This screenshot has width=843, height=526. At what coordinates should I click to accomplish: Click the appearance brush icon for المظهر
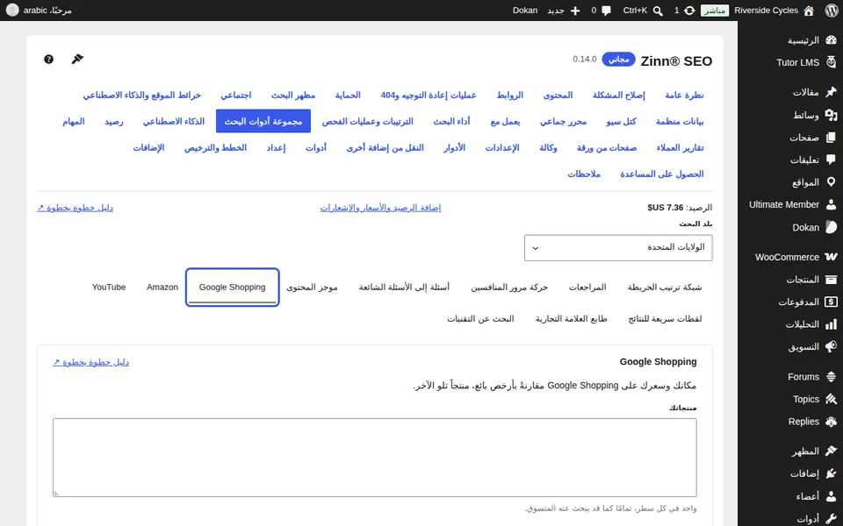coord(832,451)
